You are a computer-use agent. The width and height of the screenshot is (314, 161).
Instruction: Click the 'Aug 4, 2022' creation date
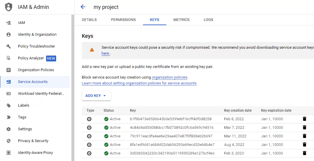234,144
